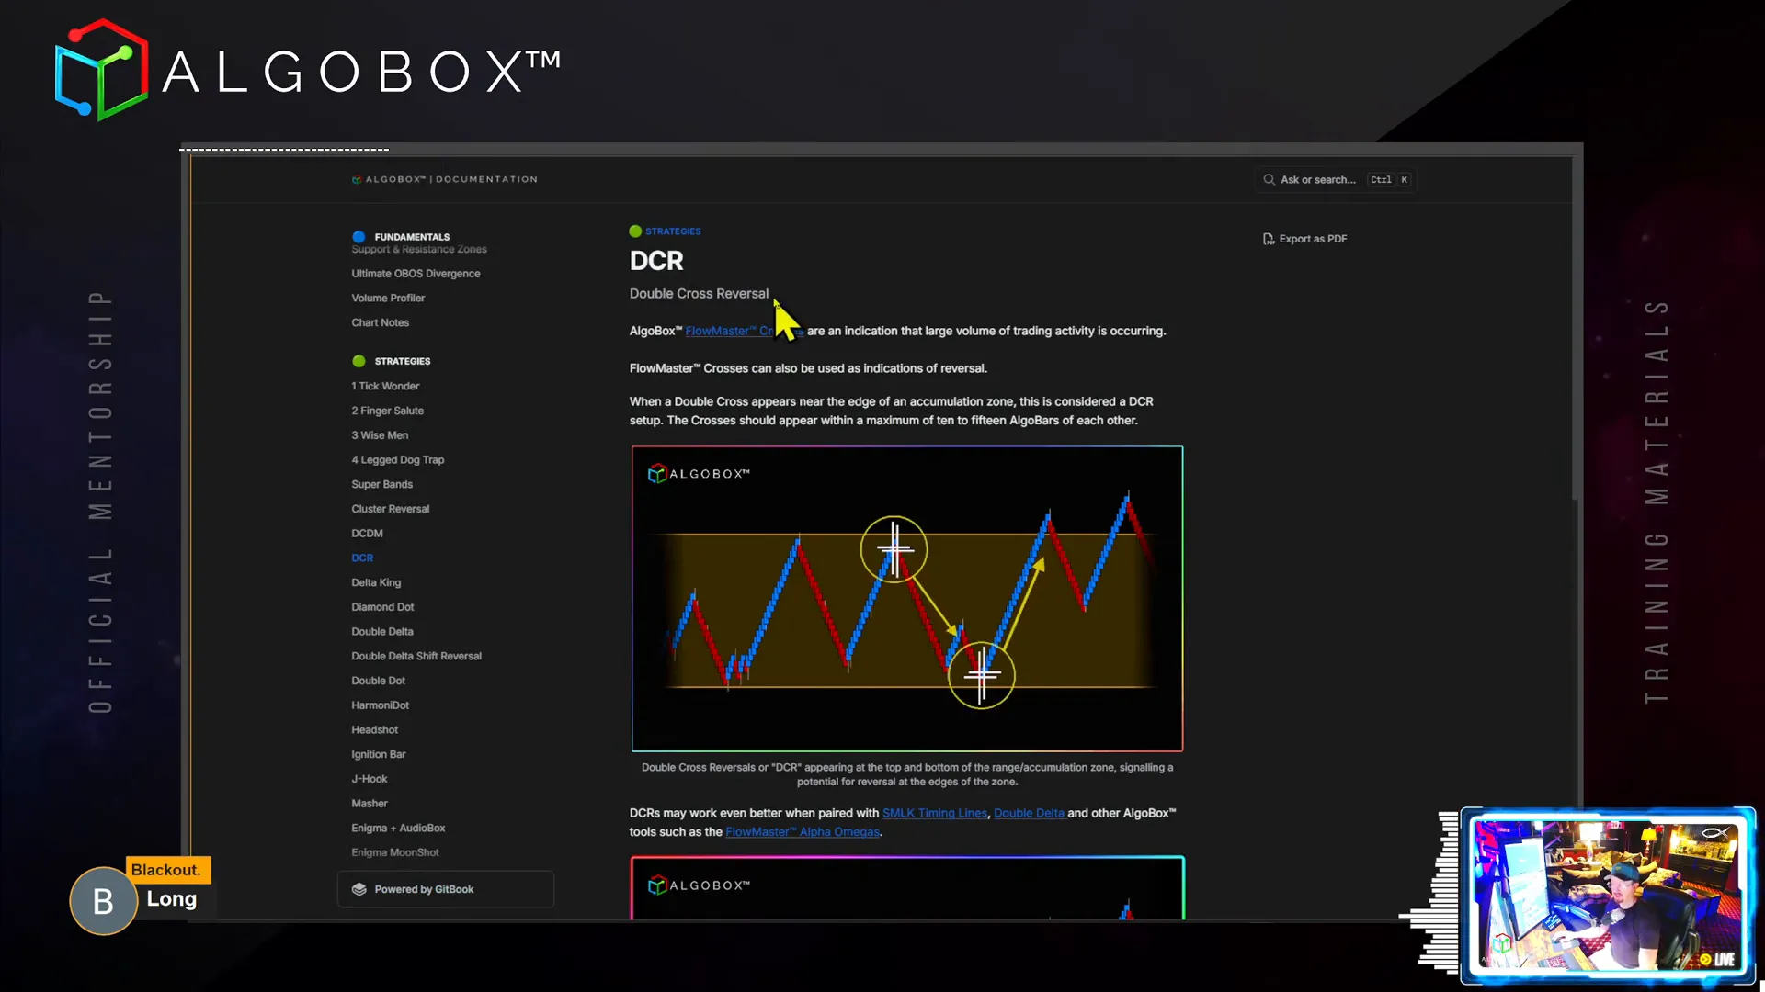
Task: Select Super Bands strategy
Action: point(381,485)
